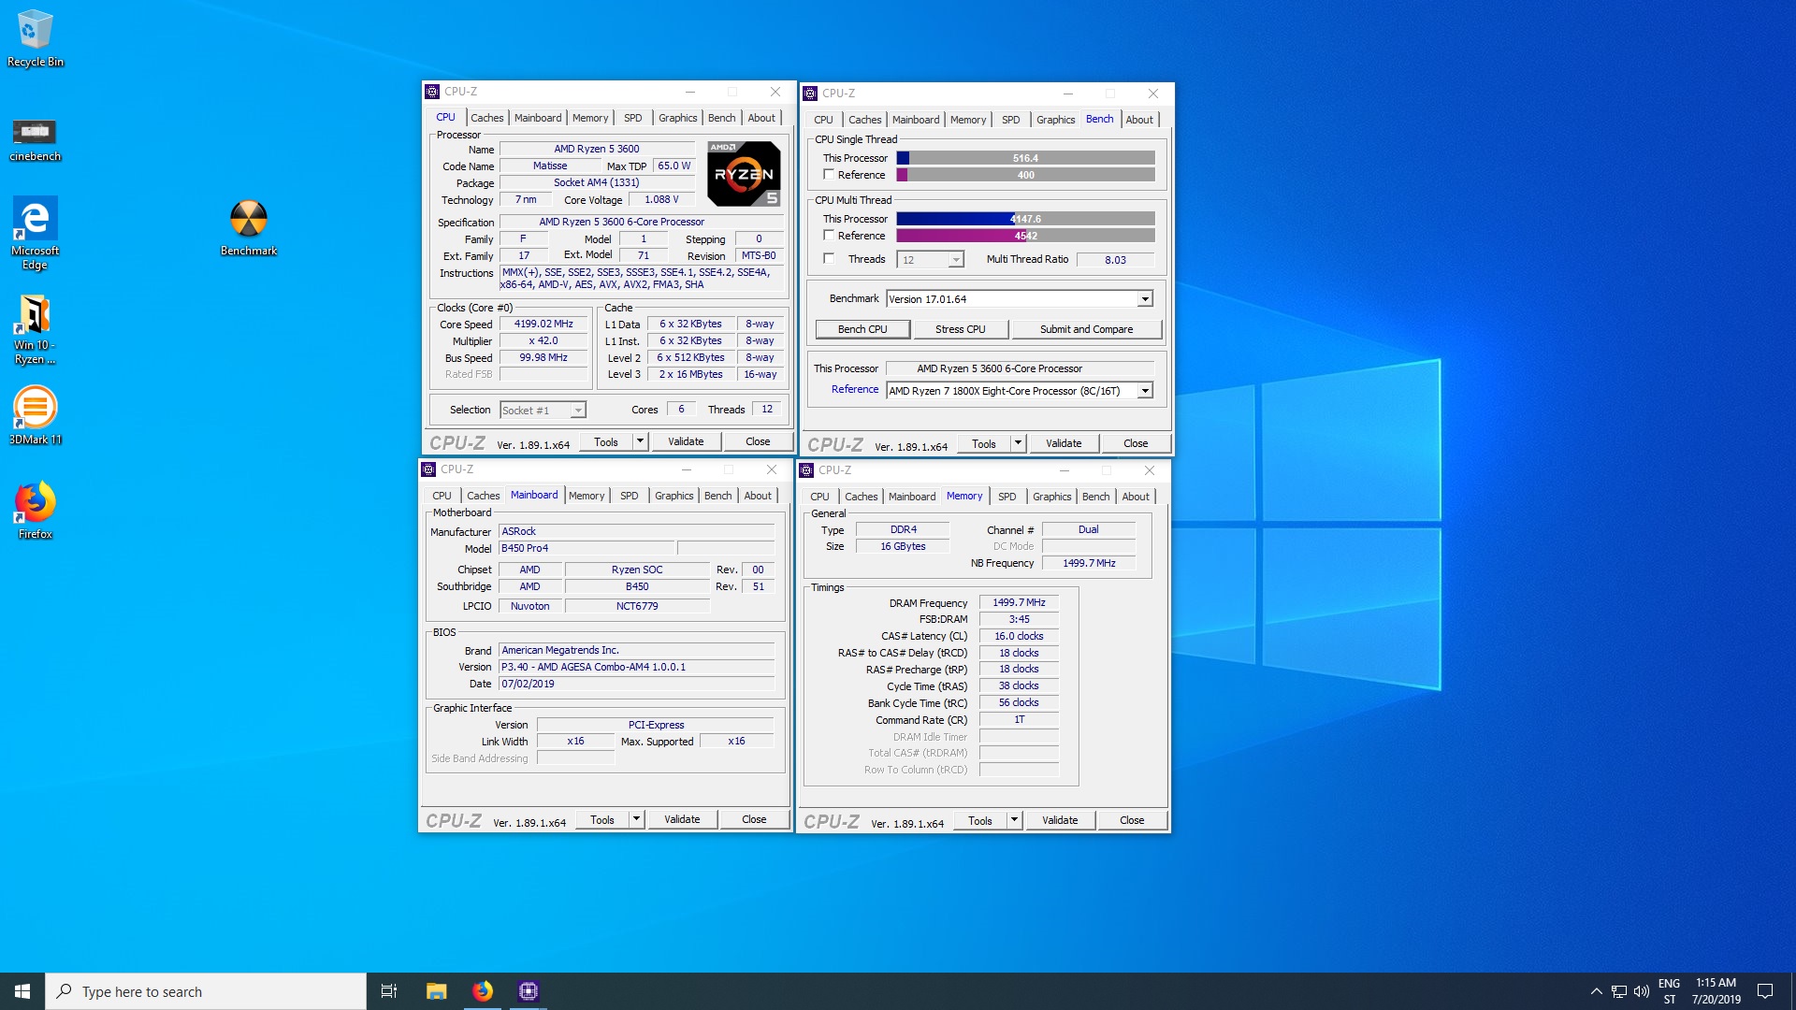This screenshot has height=1010, width=1796.
Task: Click the CPU-Z taskbar icon
Action: pos(529,991)
